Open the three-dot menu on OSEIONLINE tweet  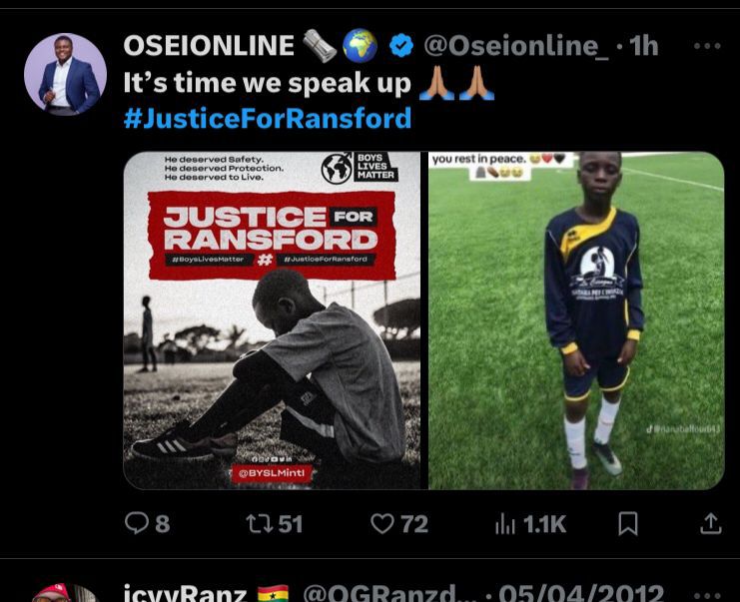click(x=707, y=46)
